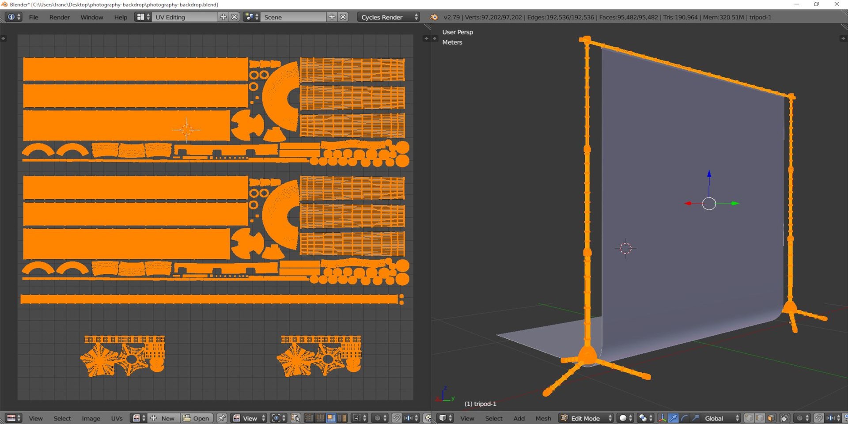Select the translate manipulator arrow

(x=673, y=418)
